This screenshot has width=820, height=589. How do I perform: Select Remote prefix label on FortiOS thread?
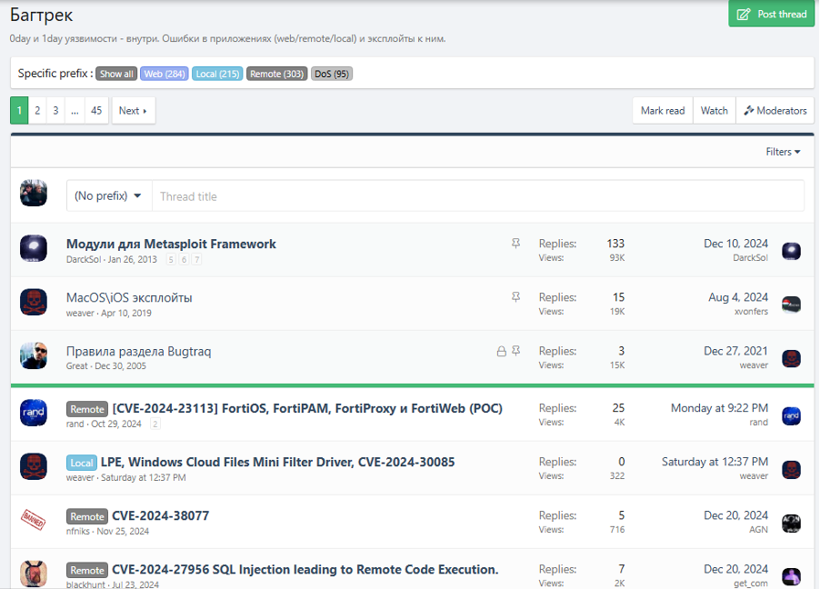pyautogui.click(x=87, y=409)
